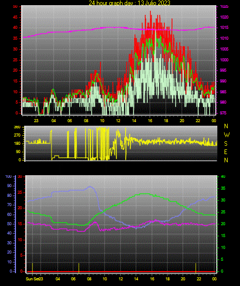Image resolution: width=240 pixels, height=286 pixels.
Task: Click the magenta 975 pressure axis label
Action: [x=223, y=113]
